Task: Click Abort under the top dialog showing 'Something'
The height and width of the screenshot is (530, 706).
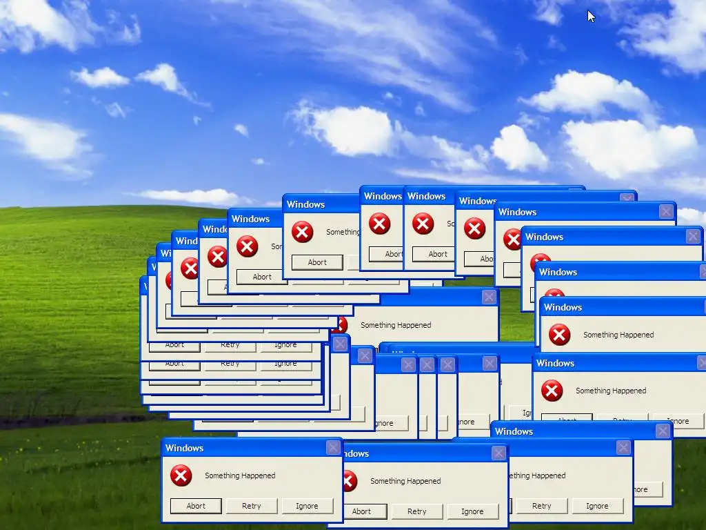Action: pos(317,262)
